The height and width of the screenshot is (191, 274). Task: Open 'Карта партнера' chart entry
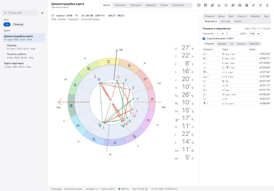(x=24, y=65)
